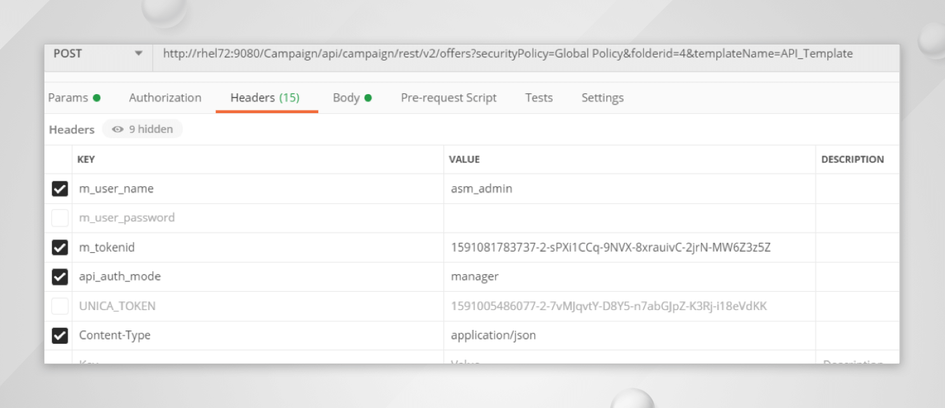View the Params tab

(x=68, y=97)
